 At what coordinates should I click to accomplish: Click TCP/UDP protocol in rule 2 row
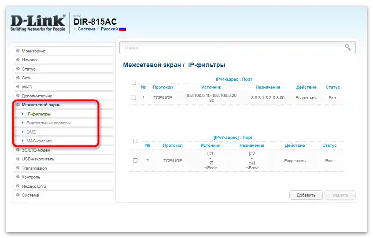(173, 160)
